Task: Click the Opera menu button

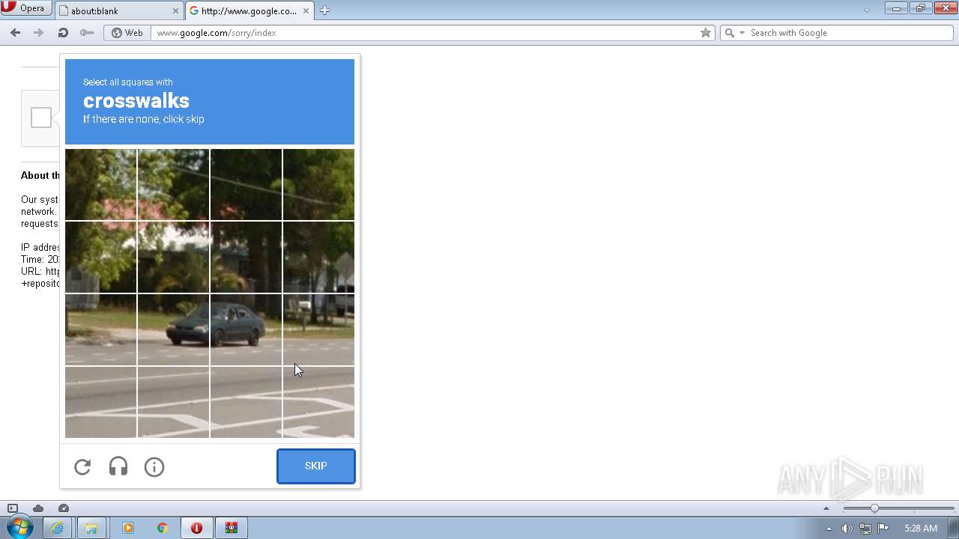Action: click(26, 8)
